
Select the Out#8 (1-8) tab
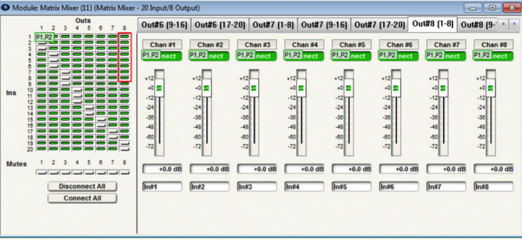tap(432, 24)
